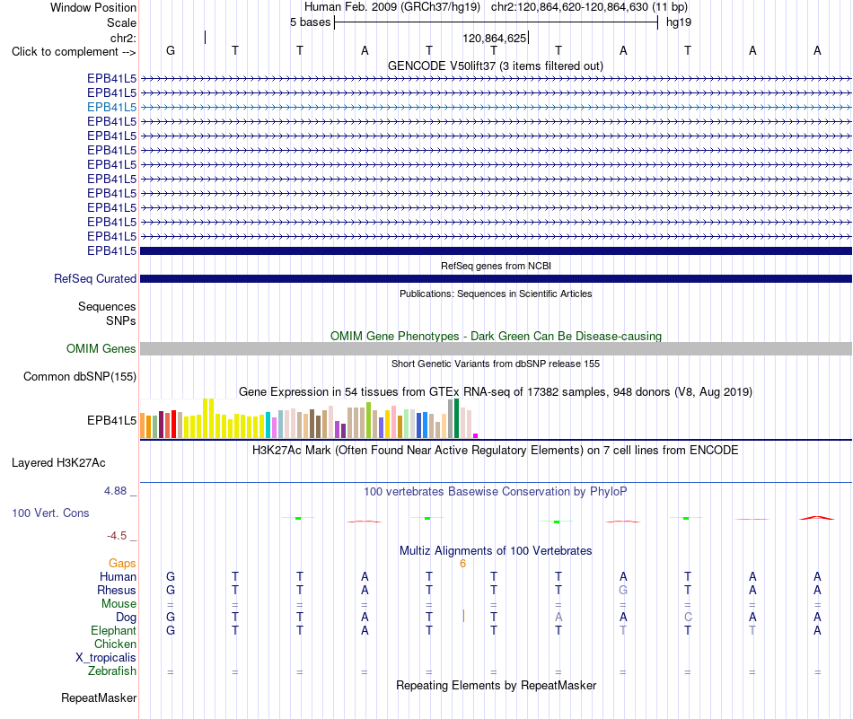Click the Mouse species label

point(119,604)
